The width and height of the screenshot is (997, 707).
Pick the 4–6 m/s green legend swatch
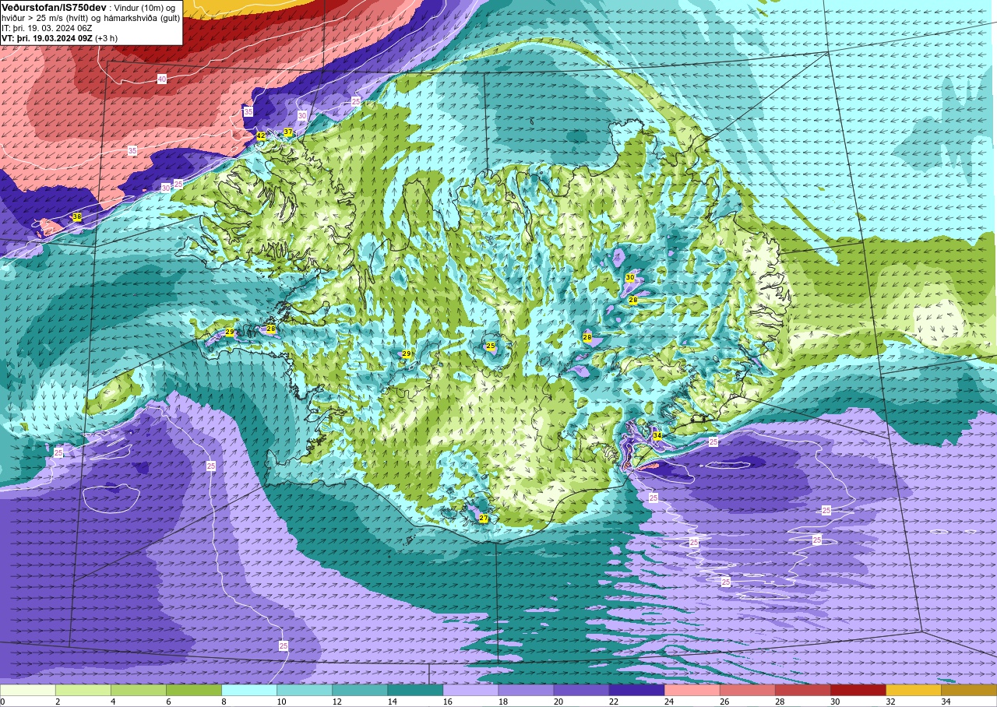click(139, 690)
